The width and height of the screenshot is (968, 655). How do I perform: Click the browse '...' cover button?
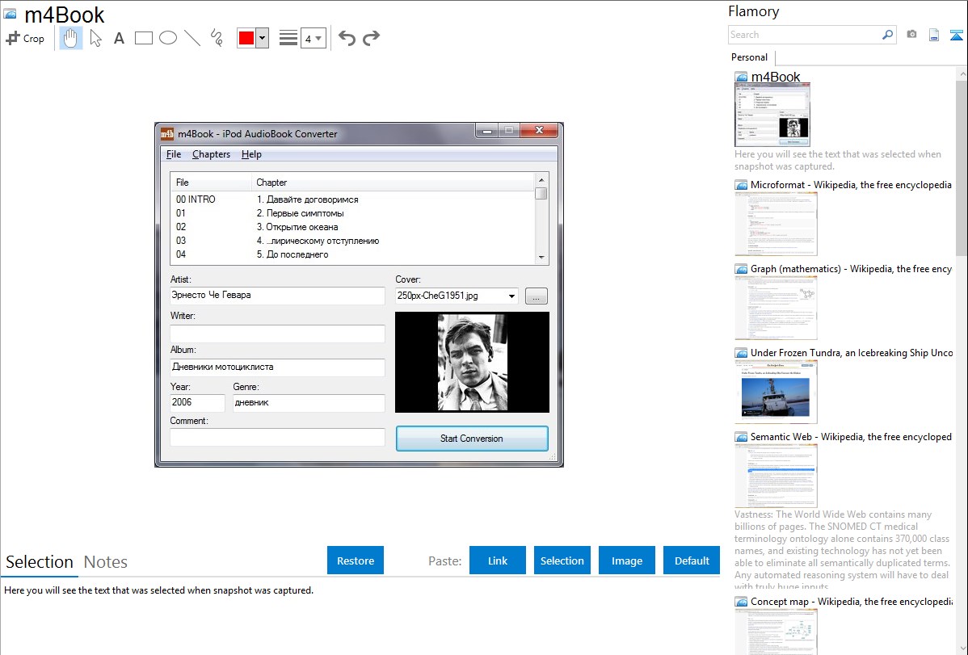536,296
